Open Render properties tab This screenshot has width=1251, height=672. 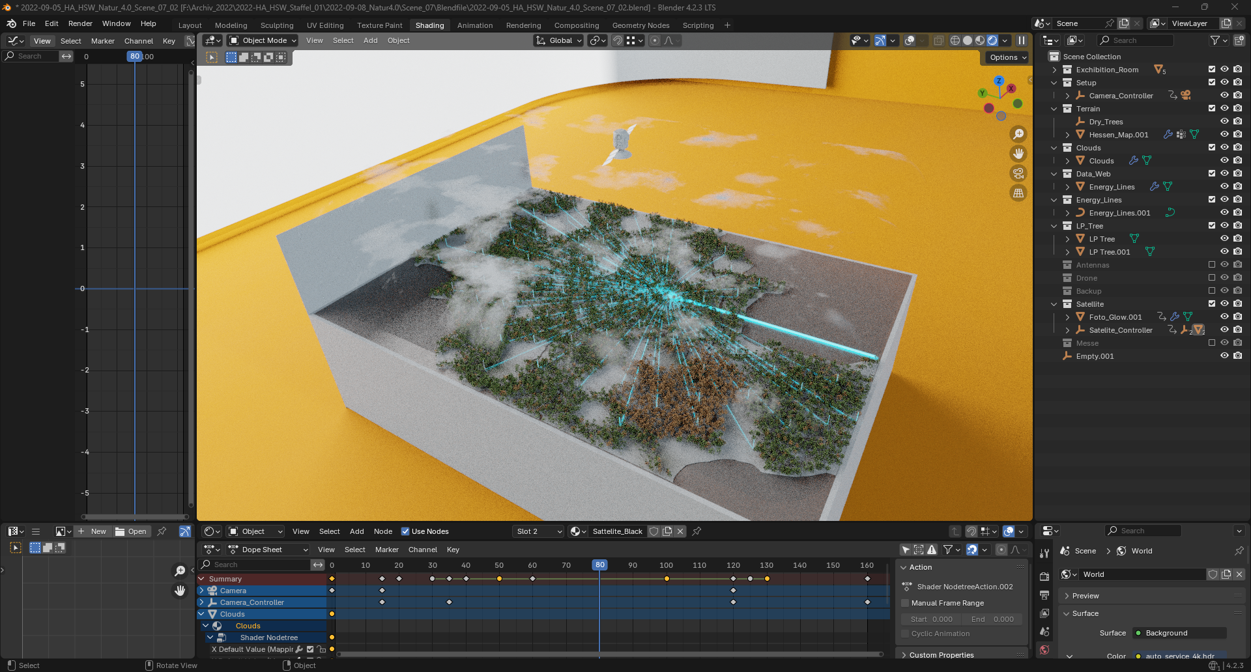pos(1044,577)
